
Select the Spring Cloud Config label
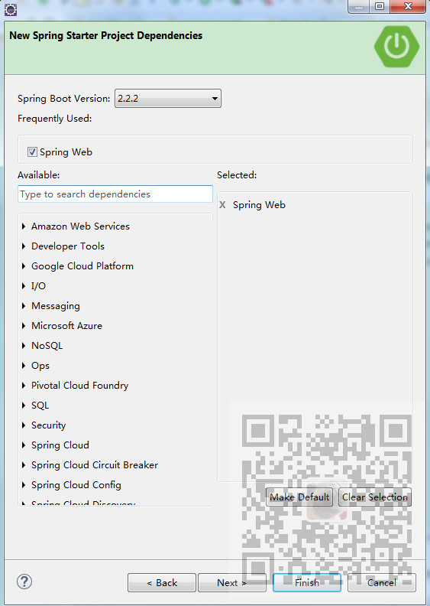point(76,485)
